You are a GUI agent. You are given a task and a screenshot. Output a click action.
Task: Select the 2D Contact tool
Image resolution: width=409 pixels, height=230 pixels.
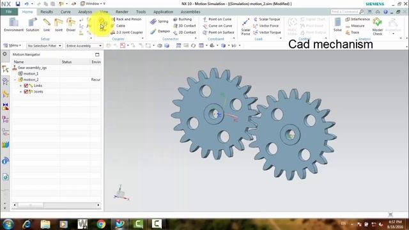[185, 33]
